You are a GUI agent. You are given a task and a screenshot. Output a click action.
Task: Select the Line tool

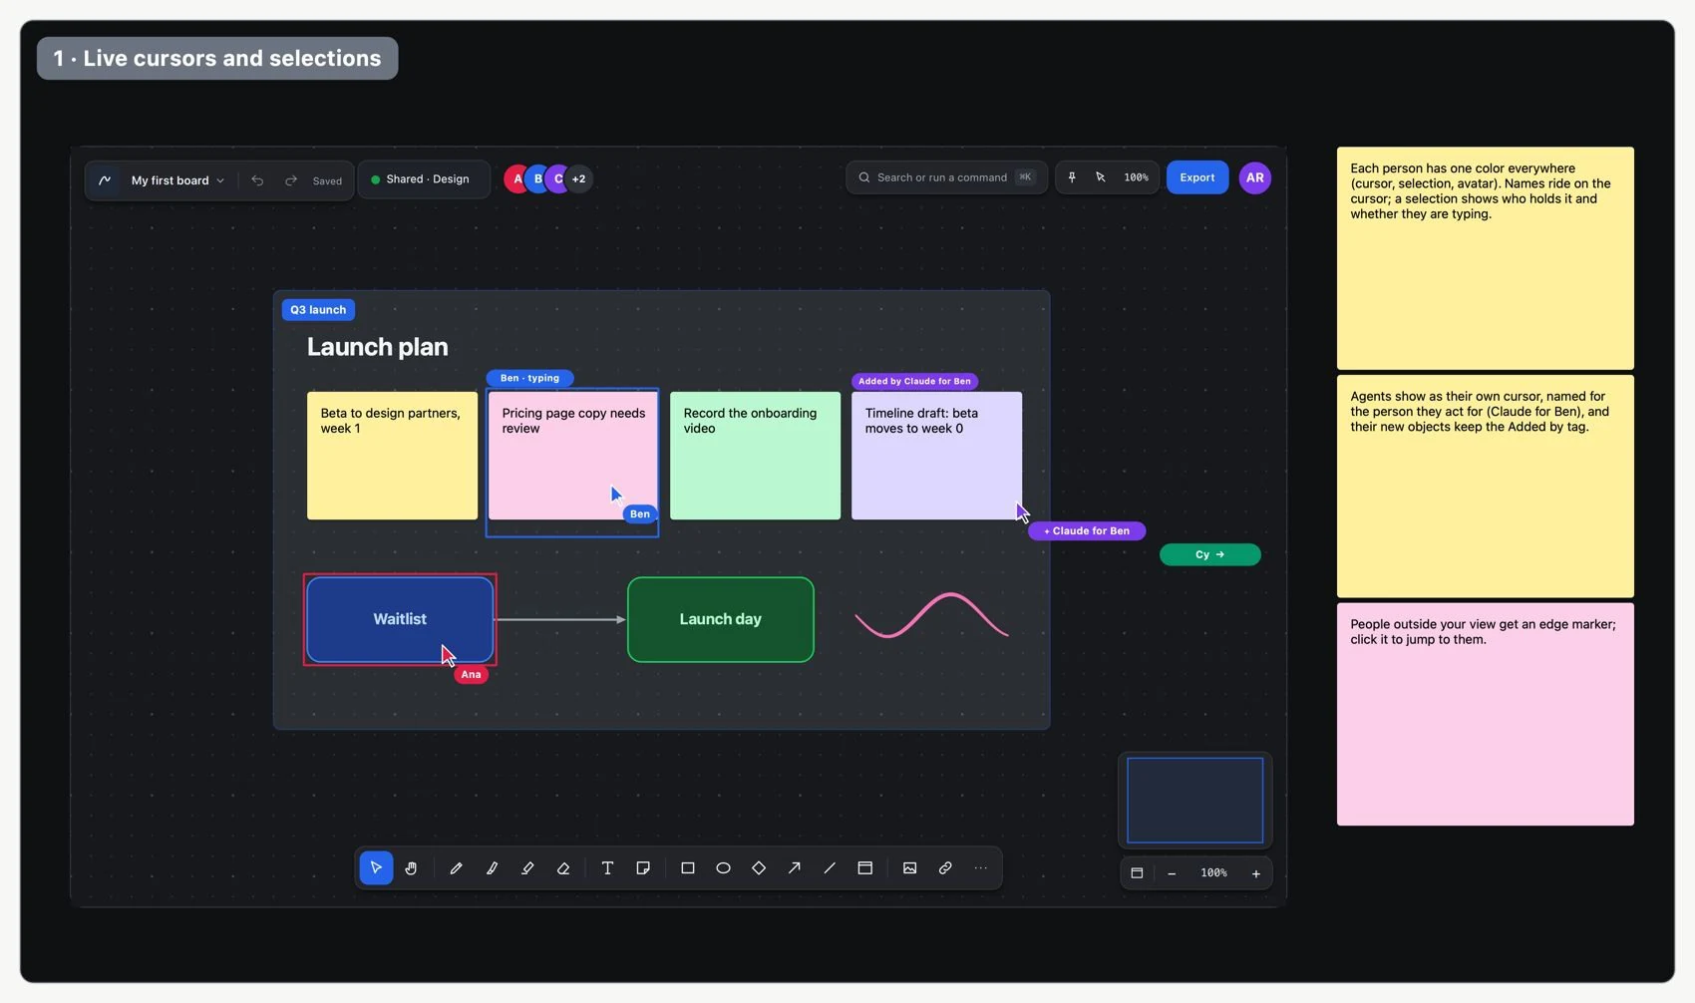[x=830, y=868]
